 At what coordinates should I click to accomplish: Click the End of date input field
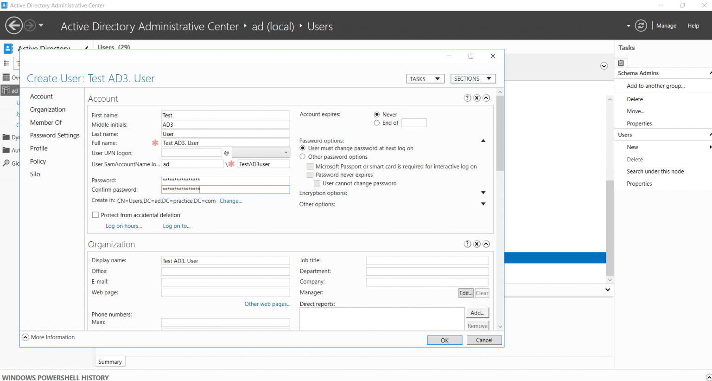[414, 123]
